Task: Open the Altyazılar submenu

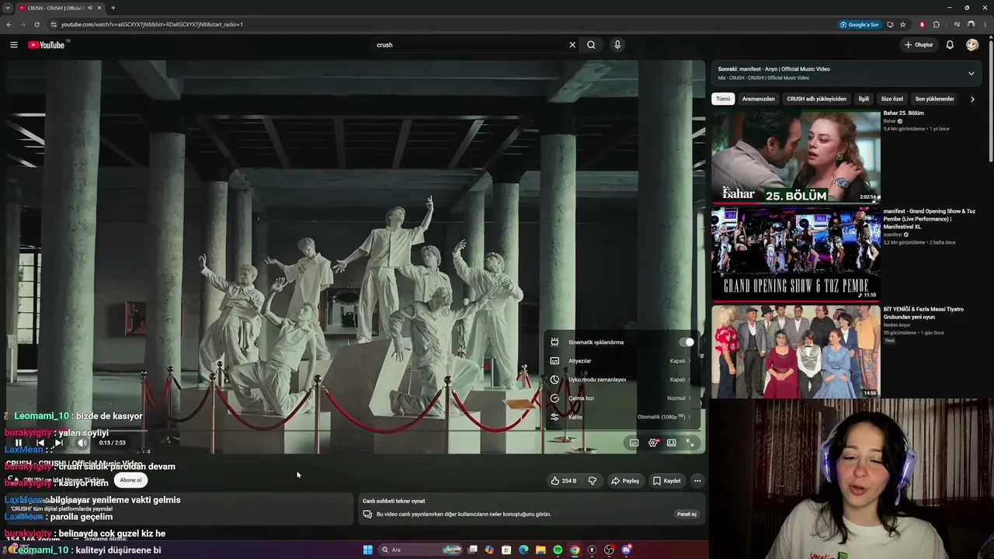Action: point(620,361)
